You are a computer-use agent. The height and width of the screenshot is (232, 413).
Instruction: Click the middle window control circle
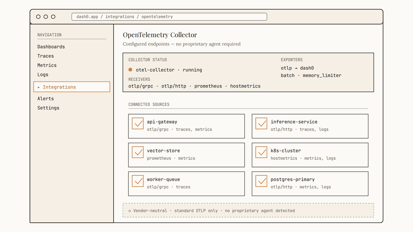click(x=45, y=16)
